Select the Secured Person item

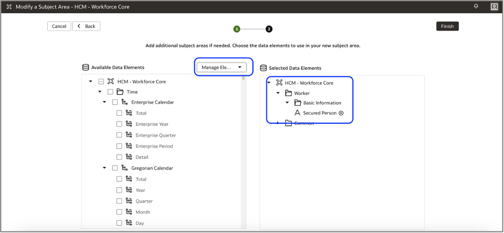point(319,113)
